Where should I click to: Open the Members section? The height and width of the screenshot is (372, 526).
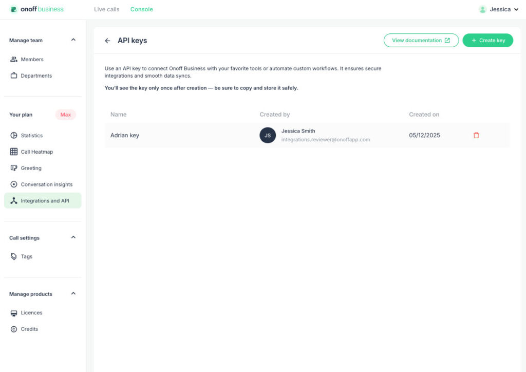coord(31,59)
